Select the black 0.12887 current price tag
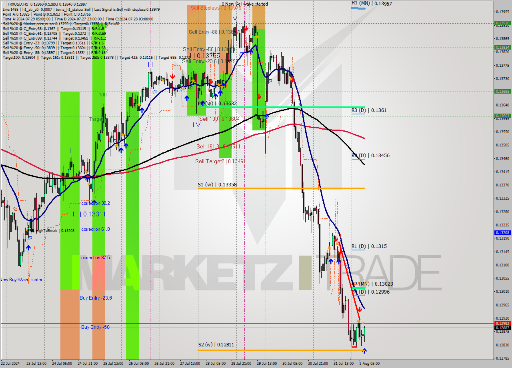512x368 pixels. pos(503,328)
